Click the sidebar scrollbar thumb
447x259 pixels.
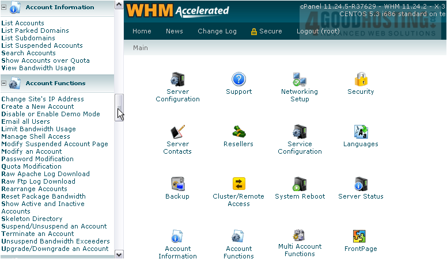tap(119, 102)
